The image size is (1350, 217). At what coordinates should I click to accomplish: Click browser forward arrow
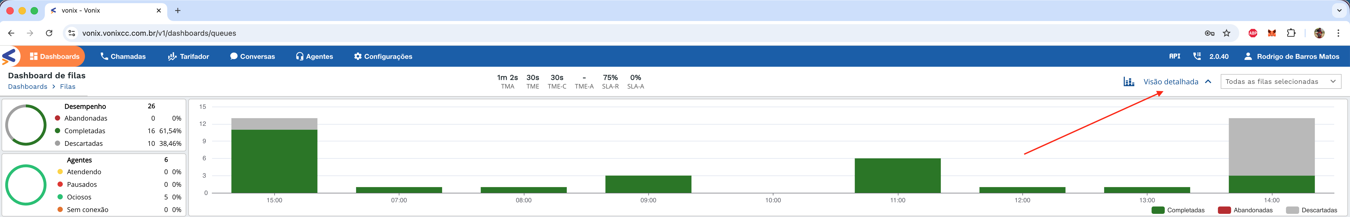30,33
